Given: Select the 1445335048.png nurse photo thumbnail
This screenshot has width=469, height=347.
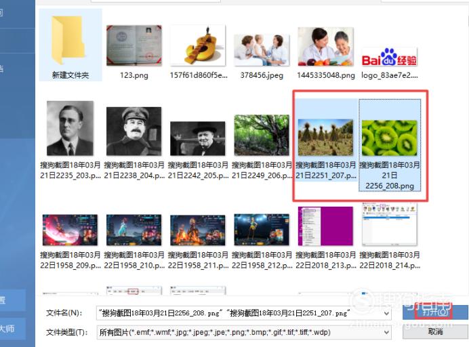Looking at the screenshot, I should click(x=325, y=46).
